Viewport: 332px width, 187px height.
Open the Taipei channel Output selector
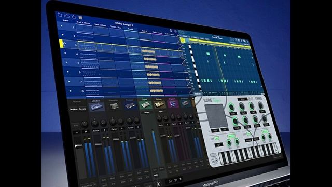click(147, 112)
